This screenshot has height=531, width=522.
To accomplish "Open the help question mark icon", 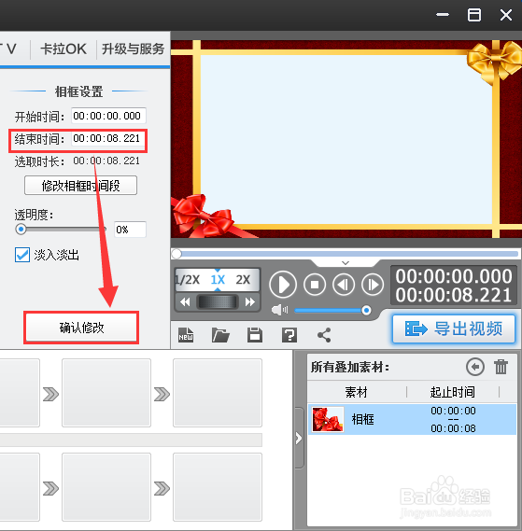I will click(x=289, y=335).
